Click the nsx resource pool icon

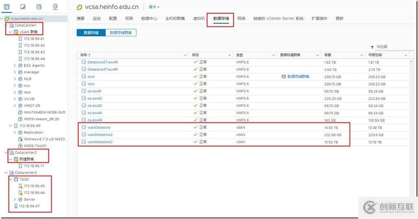tap(20, 85)
